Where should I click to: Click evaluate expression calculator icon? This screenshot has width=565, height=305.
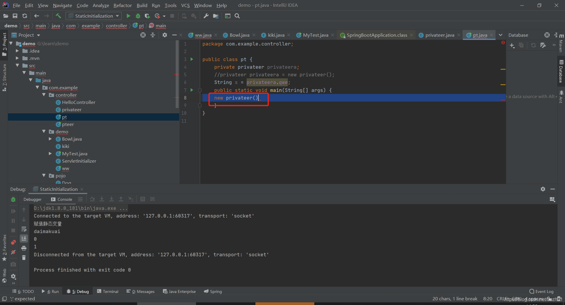coord(143,199)
